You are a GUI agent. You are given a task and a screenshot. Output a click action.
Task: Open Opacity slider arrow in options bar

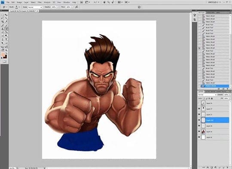click(x=58, y=7)
